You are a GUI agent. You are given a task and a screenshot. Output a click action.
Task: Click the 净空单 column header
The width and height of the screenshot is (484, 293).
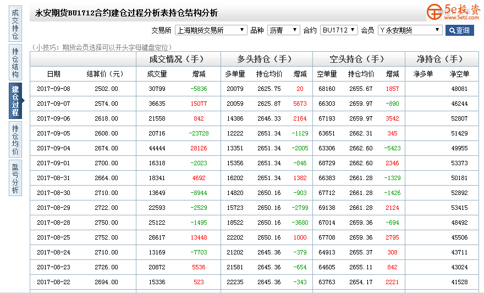459,74
